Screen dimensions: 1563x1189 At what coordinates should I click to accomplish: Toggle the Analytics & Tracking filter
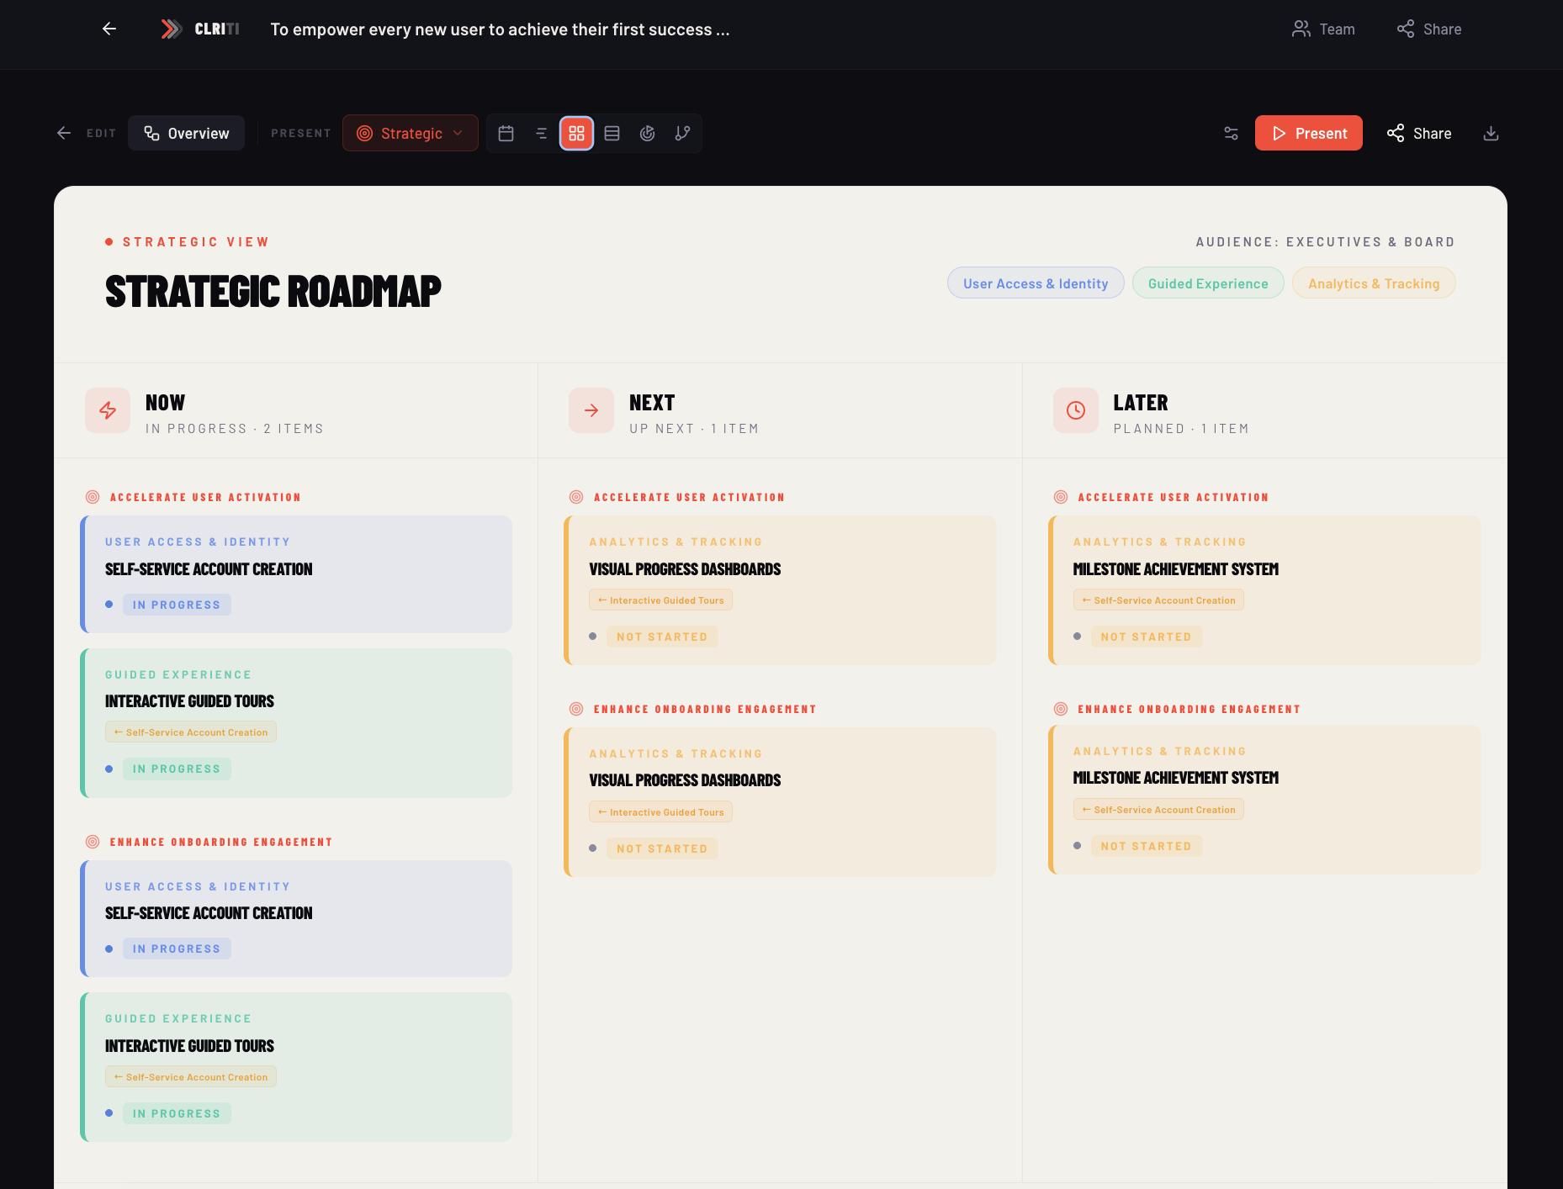coord(1373,283)
